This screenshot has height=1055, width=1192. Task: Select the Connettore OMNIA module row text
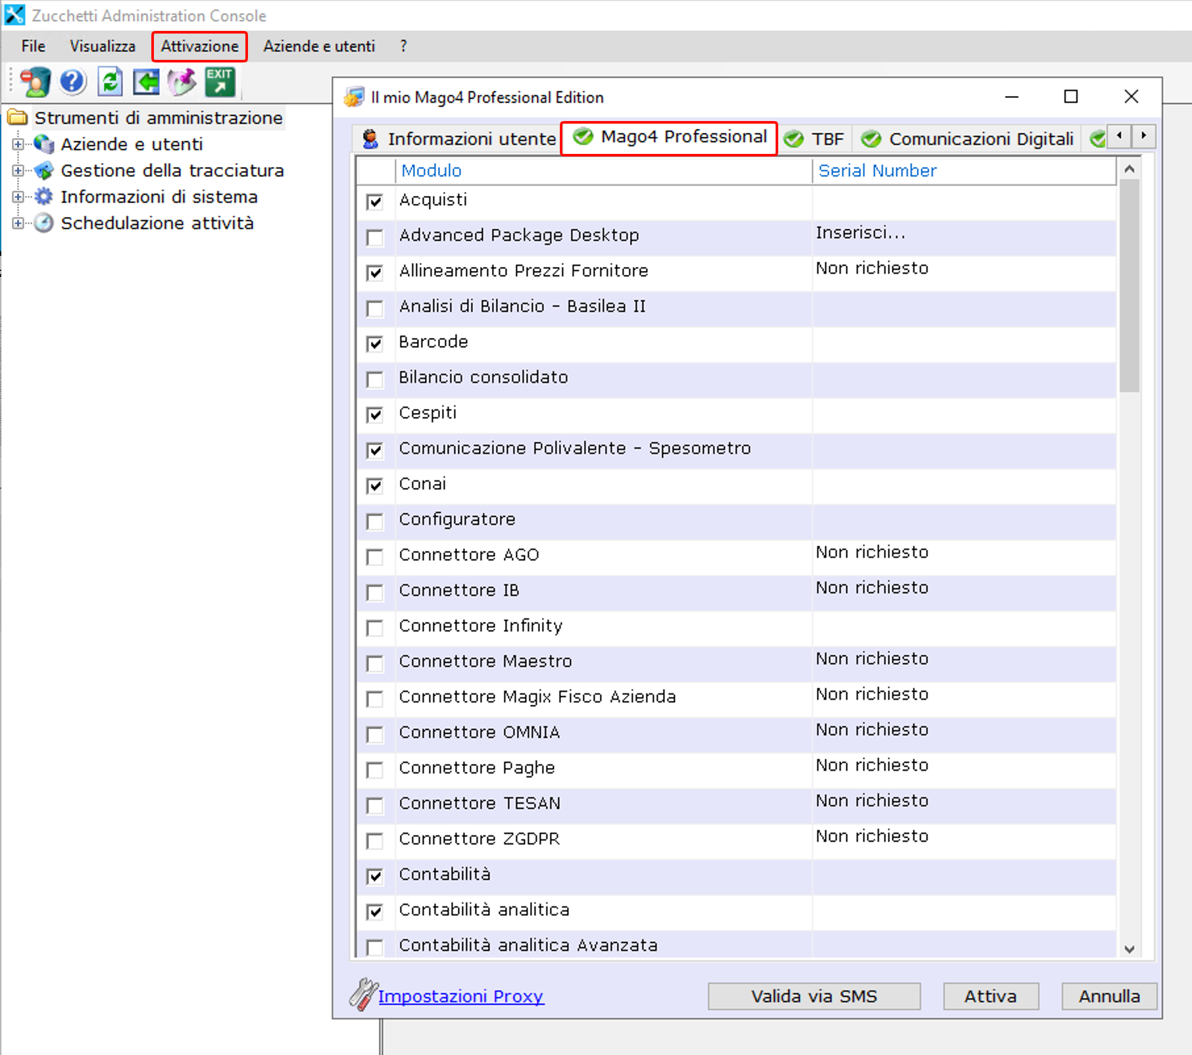tap(479, 732)
